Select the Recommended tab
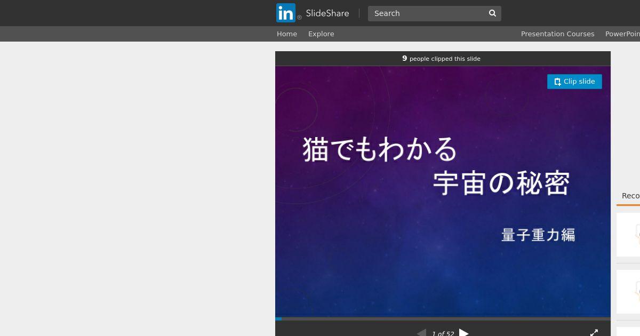Image resolution: width=640 pixels, height=336 pixels. [x=630, y=196]
